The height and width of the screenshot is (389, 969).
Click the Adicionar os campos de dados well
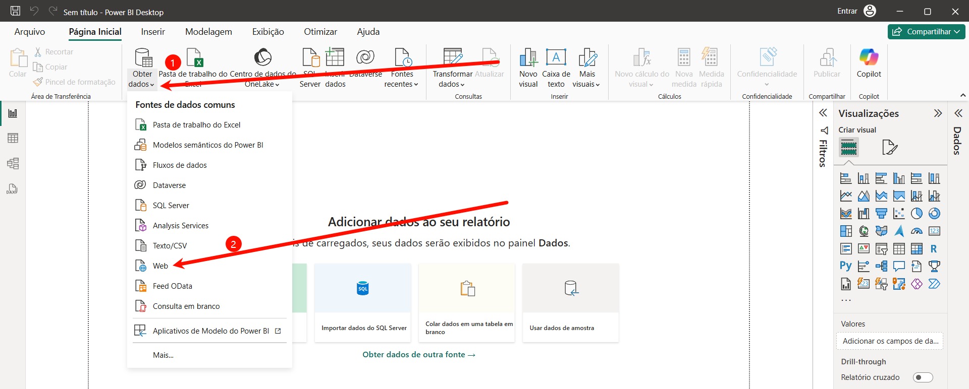[x=890, y=341]
